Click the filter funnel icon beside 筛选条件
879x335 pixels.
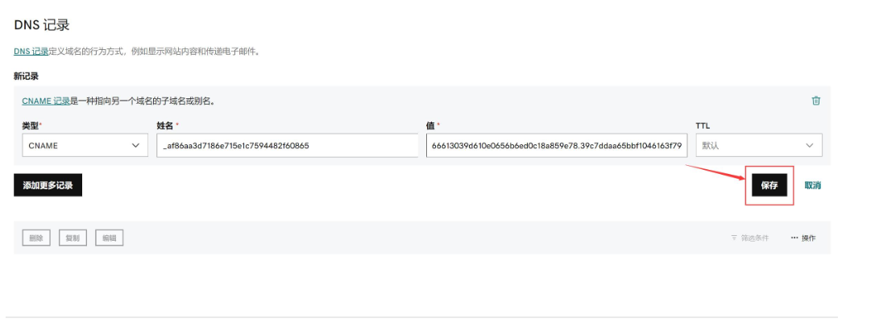click(x=734, y=238)
